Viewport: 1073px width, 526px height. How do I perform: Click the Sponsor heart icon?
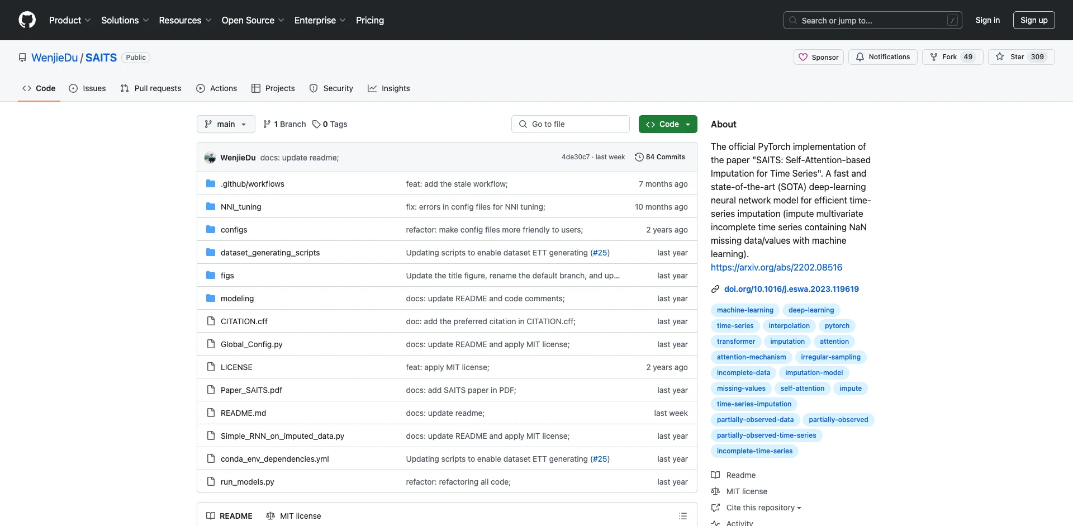803,57
